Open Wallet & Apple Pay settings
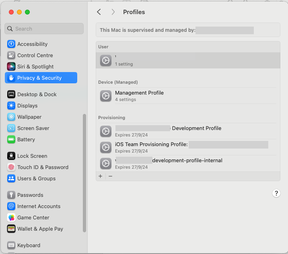Image resolution: width=288 pixels, height=254 pixels. tap(40, 229)
